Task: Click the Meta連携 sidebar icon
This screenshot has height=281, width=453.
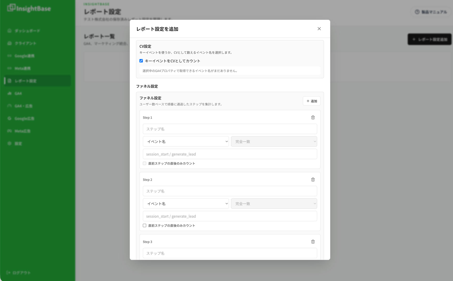Action: coord(10,68)
